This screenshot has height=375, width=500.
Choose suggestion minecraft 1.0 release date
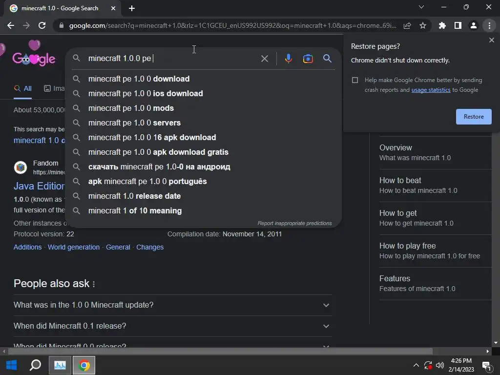coord(204,196)
